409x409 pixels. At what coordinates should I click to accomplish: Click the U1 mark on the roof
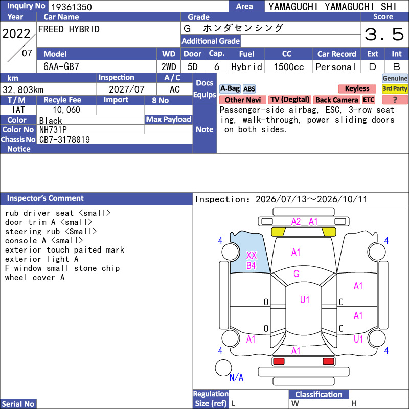[305, 300]
